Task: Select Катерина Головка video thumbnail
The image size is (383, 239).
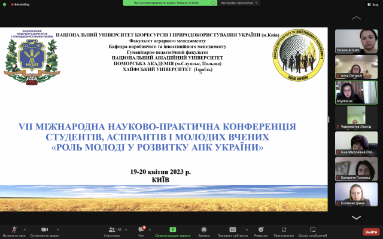Action: 356,168
